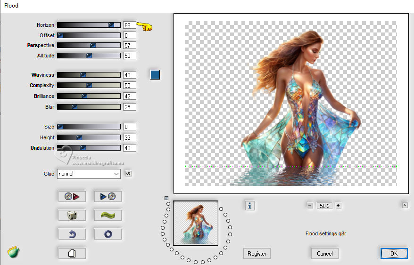
Task: Click the up-caret button below the preview
Action: click(405, 205)
